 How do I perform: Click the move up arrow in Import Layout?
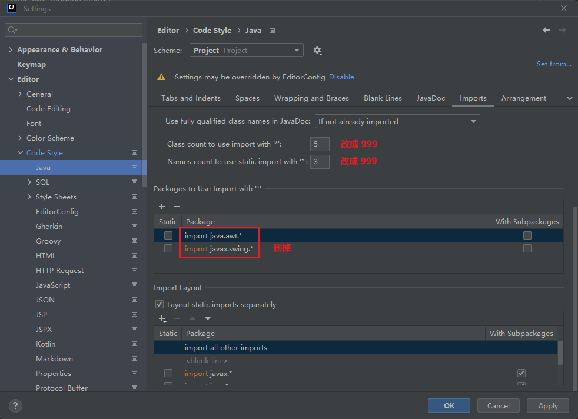[192, 318]
